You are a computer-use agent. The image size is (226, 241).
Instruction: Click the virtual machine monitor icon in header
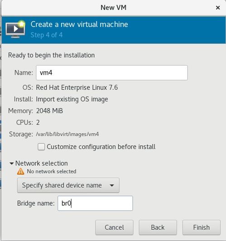pyautogui.click(x=15, y=29)
